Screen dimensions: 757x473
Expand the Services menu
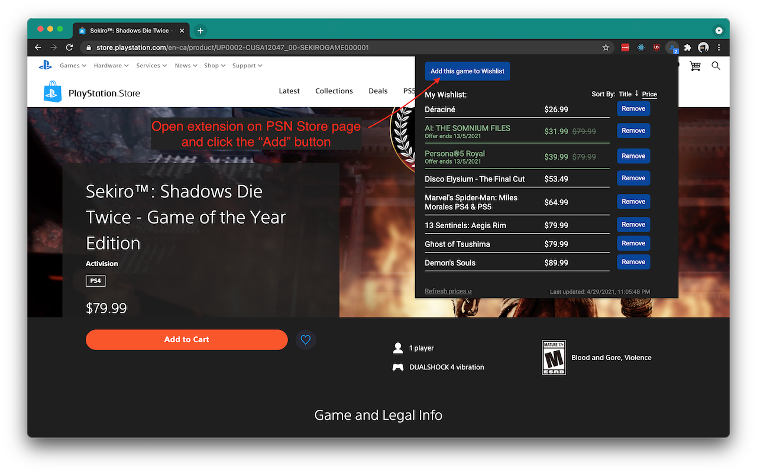pos(151,66)
